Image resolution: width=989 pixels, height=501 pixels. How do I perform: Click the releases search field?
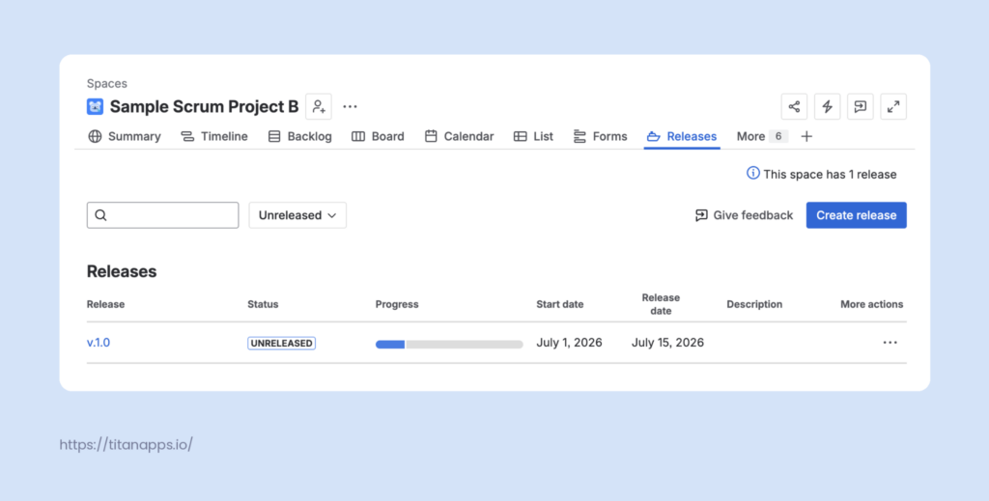point(162,215)
